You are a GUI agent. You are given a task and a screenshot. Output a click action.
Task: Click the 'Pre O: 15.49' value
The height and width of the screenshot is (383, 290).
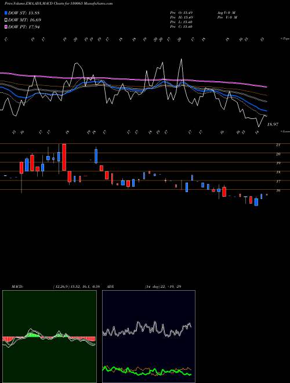tap(182, 13)
